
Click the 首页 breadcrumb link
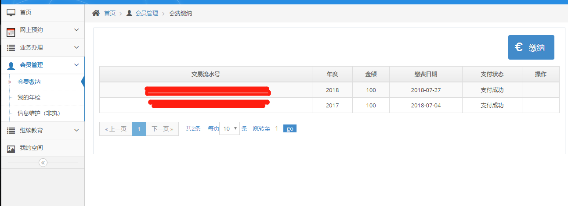[110, 13]
